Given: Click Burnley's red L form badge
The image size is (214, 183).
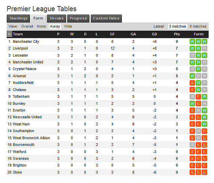Looking at the screenshot, I should pos(198,103).
